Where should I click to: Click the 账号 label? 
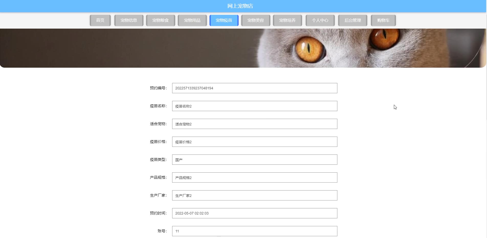click(162, 231)
